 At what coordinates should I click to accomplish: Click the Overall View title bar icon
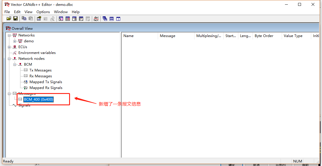click(x=8, y=28)
